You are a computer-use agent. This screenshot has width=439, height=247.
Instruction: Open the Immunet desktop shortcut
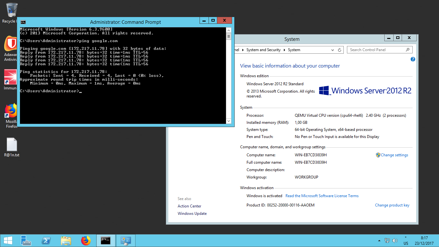tap(10, 78)
